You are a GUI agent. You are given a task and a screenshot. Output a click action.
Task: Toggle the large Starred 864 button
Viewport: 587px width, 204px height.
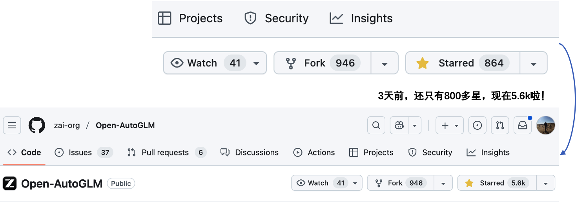pyautogui.click(x=463, y=63)
